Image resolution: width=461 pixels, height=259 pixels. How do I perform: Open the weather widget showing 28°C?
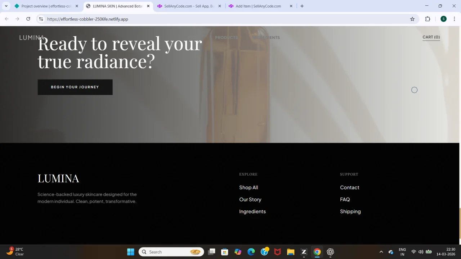click(15, 252)
